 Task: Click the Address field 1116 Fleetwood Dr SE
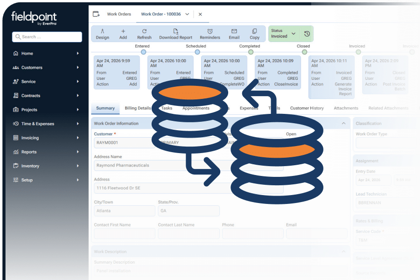189,188
